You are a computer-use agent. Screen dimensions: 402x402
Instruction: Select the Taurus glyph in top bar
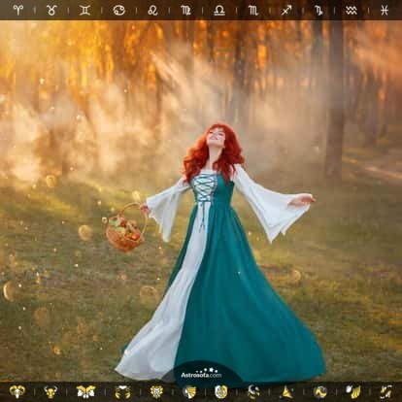(x=51, y=10)
